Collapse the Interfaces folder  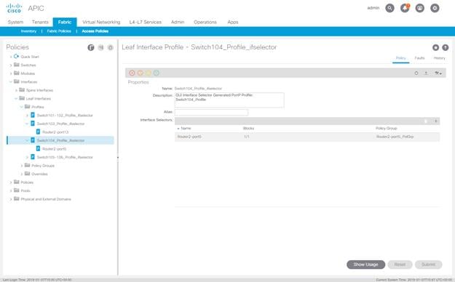coord(11,81)
